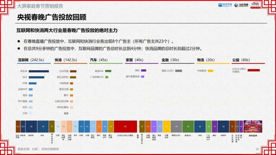Select the 拼多多 bar in 互联网 chart

[x=39, y=71]
